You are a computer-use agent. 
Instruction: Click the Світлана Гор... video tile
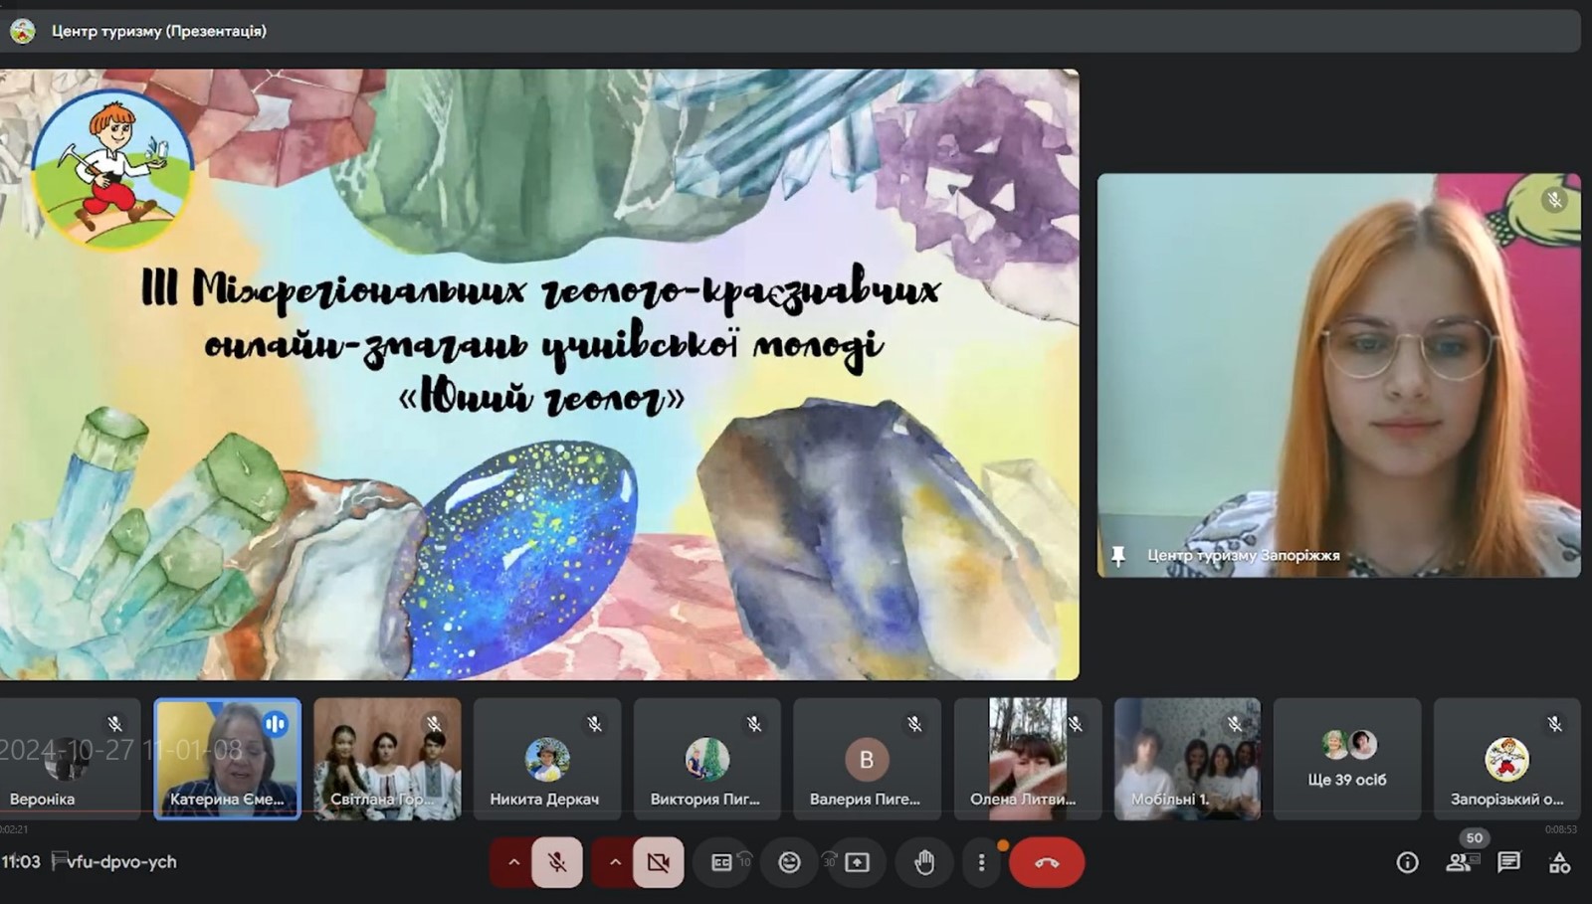click(x=387, y=759)
